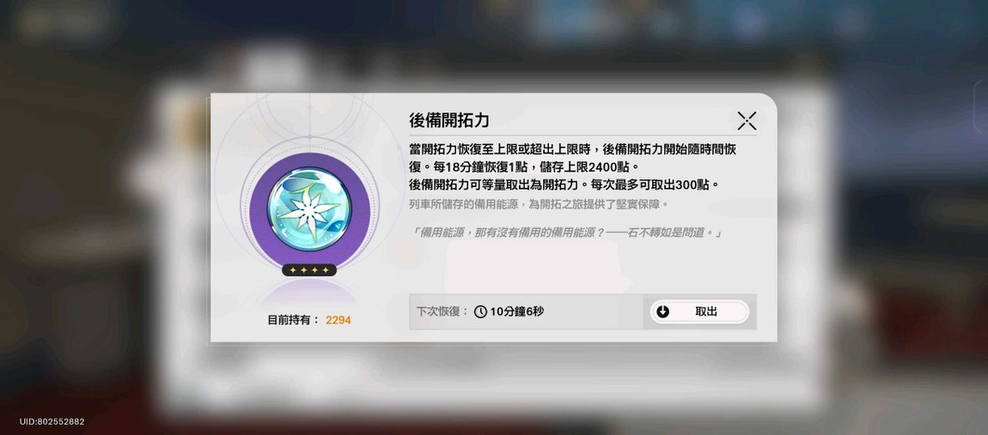Select the 後備開拓力 dialog title

[449, 120]
